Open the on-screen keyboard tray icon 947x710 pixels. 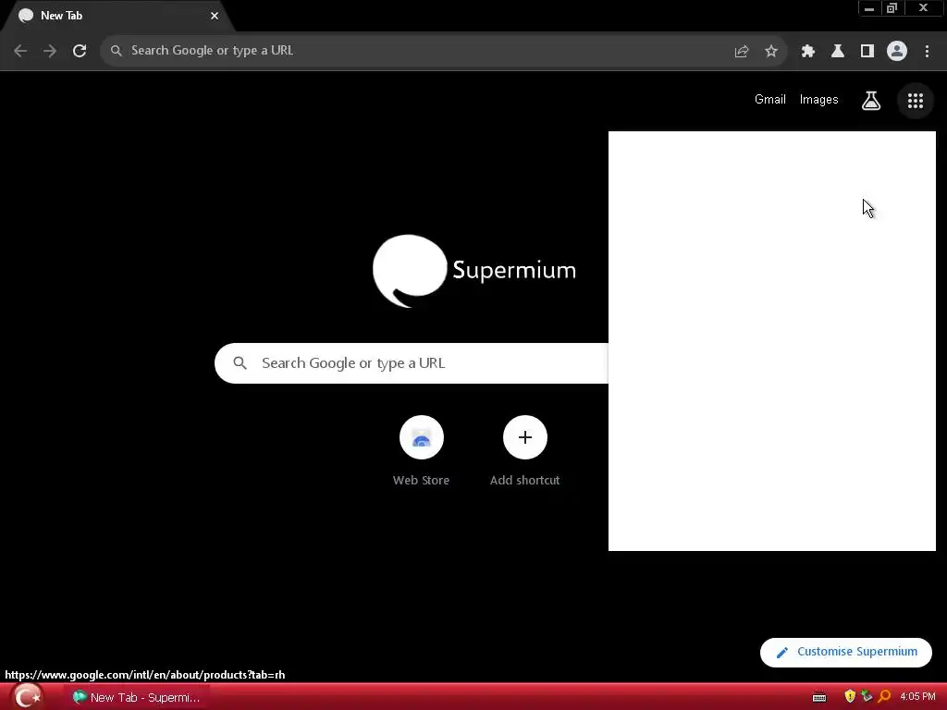[819, 697]
